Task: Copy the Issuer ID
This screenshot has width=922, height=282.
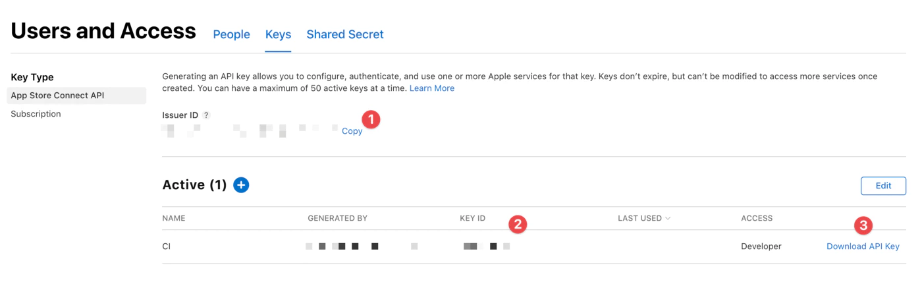Action: pyautogui.click(x=352, y=131)
